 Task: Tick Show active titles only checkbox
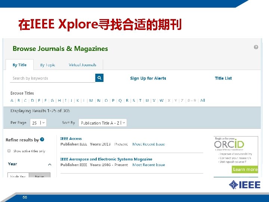click(x=9, y=151)
